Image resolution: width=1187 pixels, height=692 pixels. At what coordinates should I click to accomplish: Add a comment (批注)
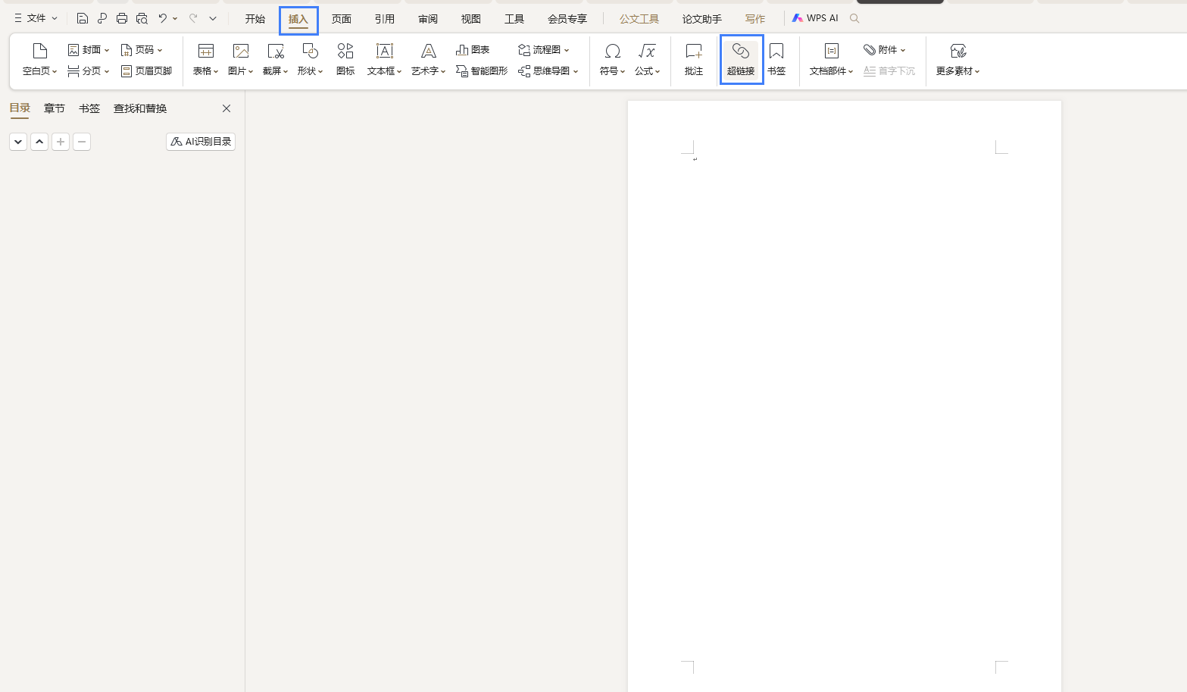pos(694,60)
